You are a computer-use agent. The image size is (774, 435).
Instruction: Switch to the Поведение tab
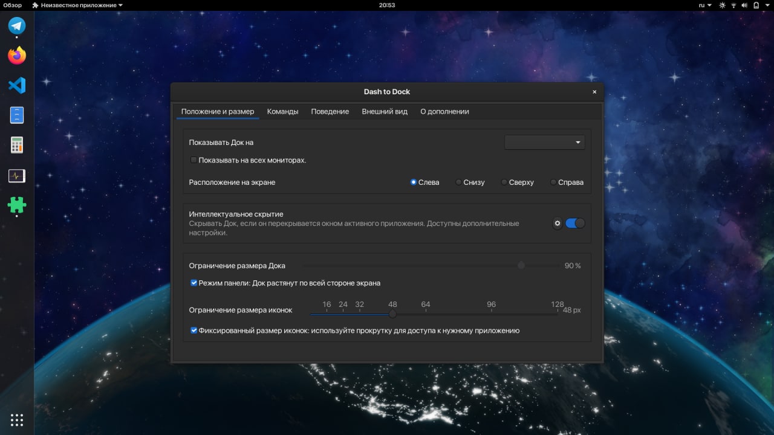point(330,111)
